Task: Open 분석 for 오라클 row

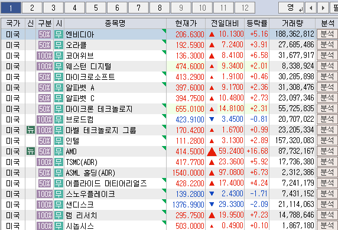Action: point(327,45)
